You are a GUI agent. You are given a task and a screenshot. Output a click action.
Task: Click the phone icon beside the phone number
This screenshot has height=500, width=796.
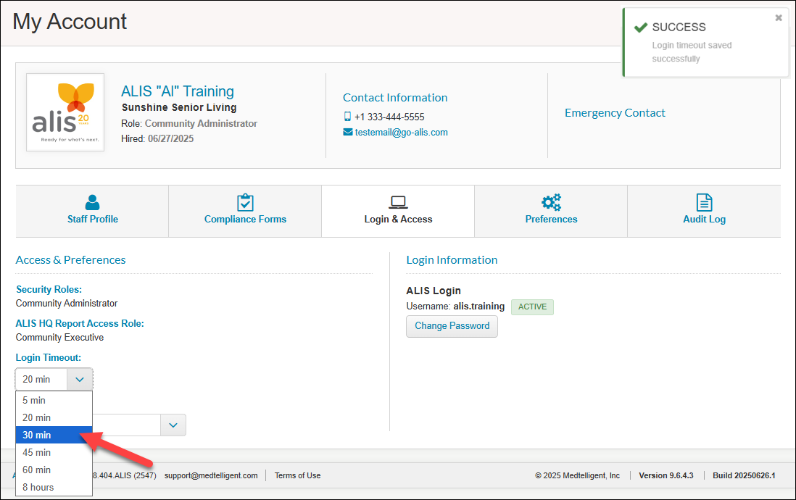[x=348, y=116]
